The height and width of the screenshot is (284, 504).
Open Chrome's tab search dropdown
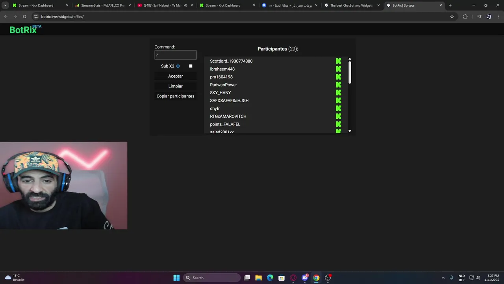point(5,6)
